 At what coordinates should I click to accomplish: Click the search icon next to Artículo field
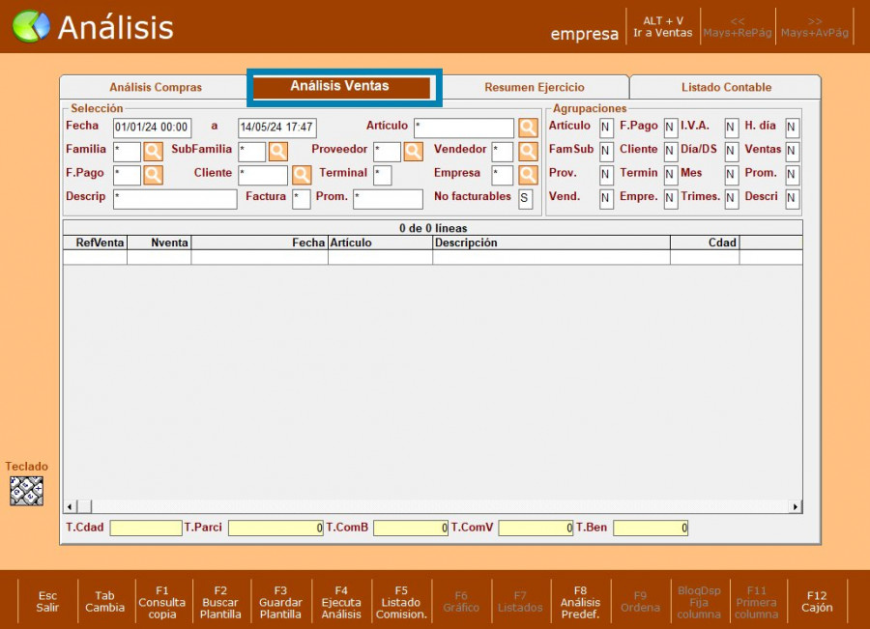pos(527,129)
